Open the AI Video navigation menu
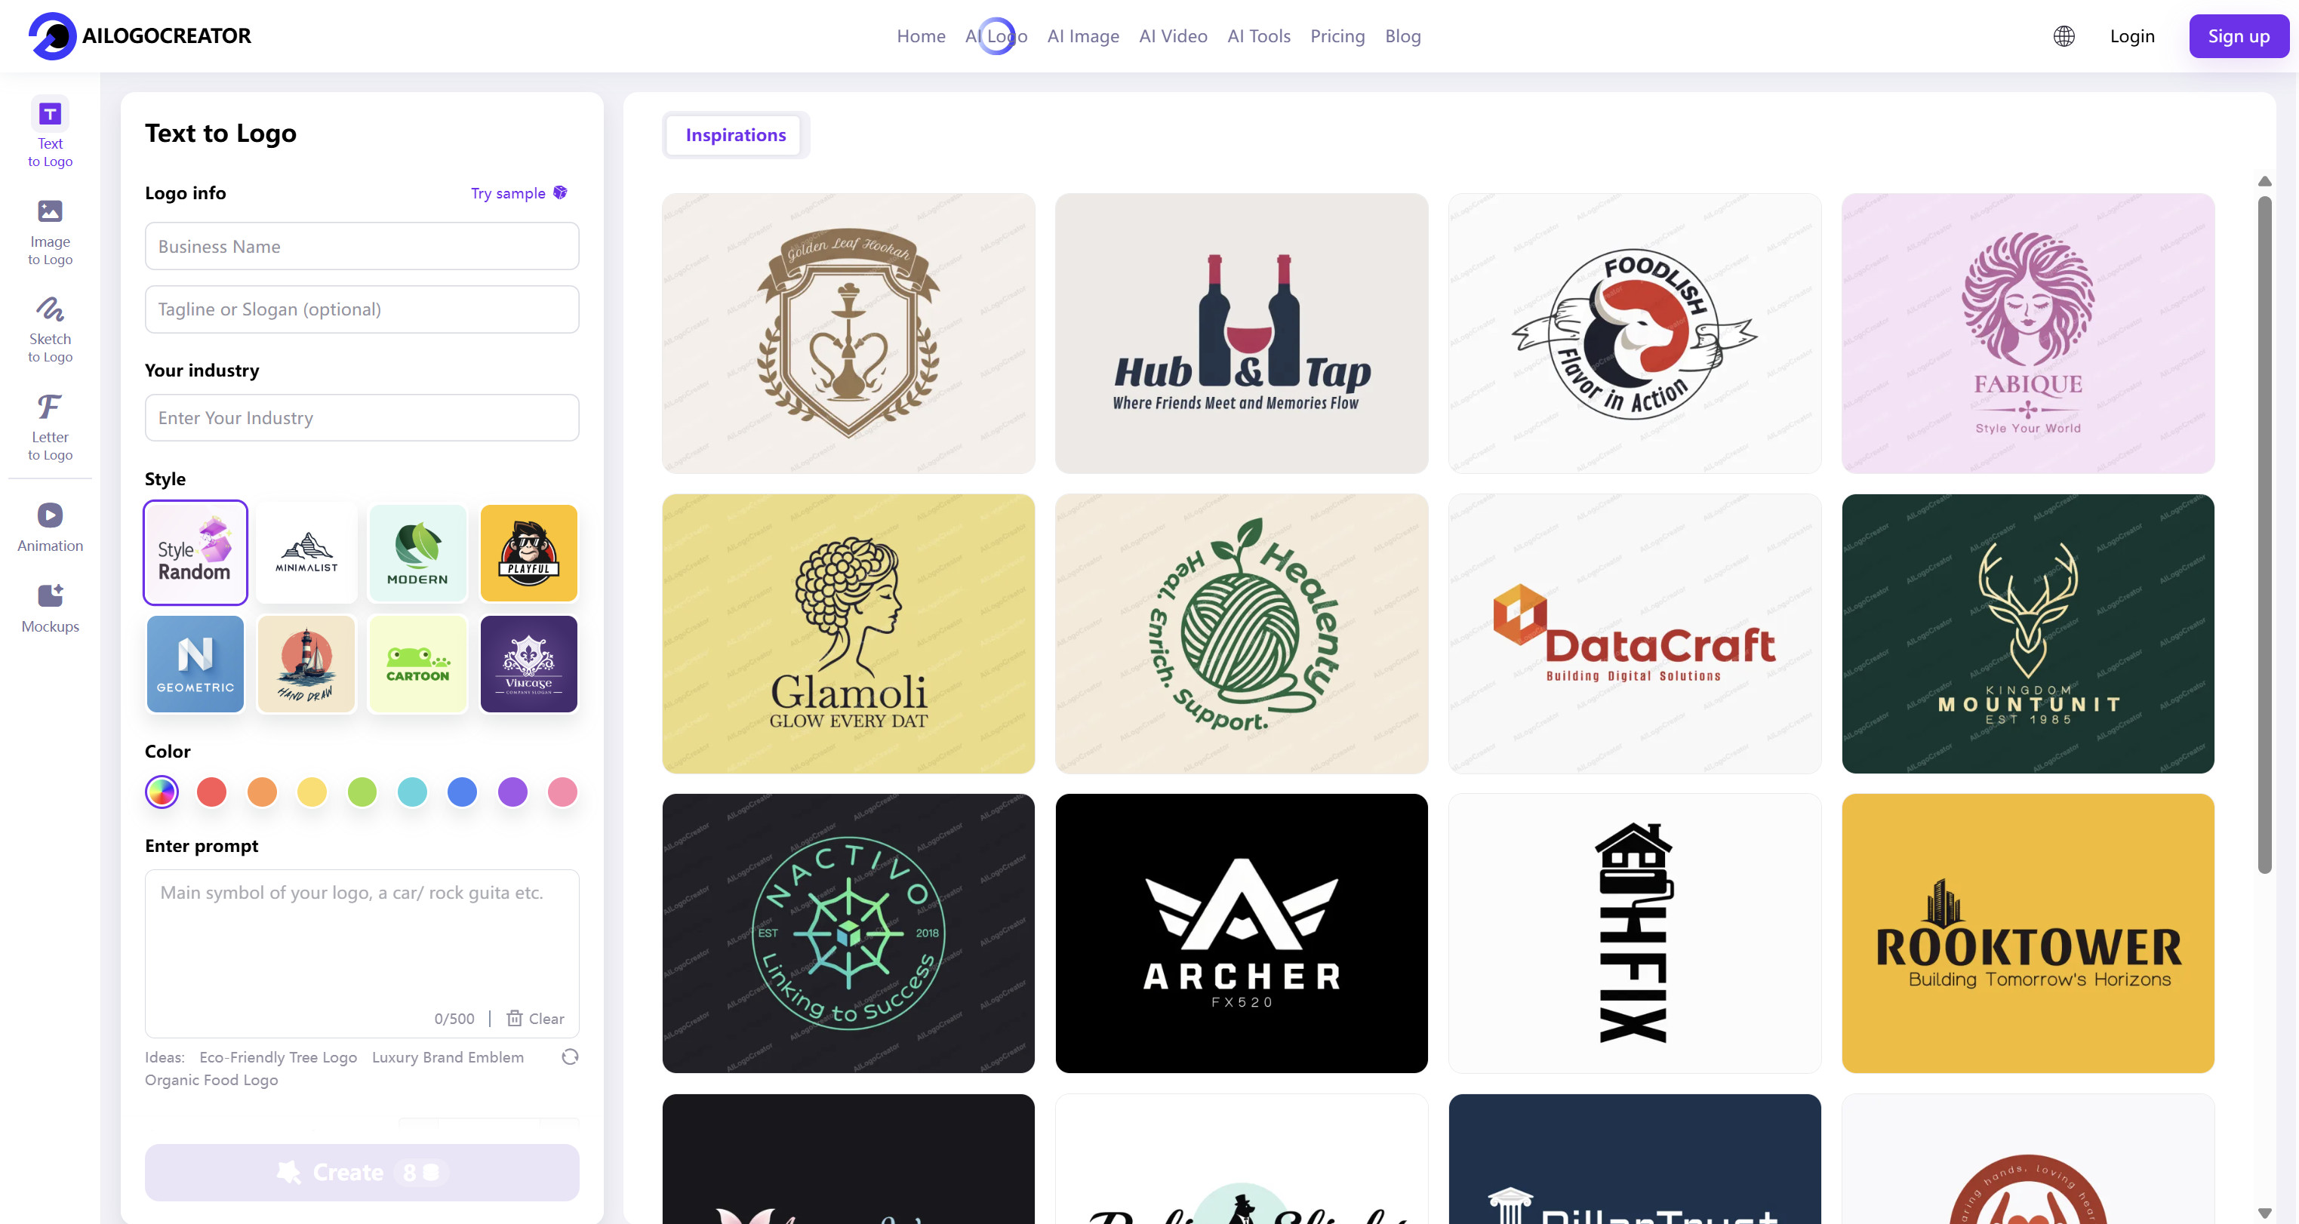2299x1224 pixels. [1173, 36]
